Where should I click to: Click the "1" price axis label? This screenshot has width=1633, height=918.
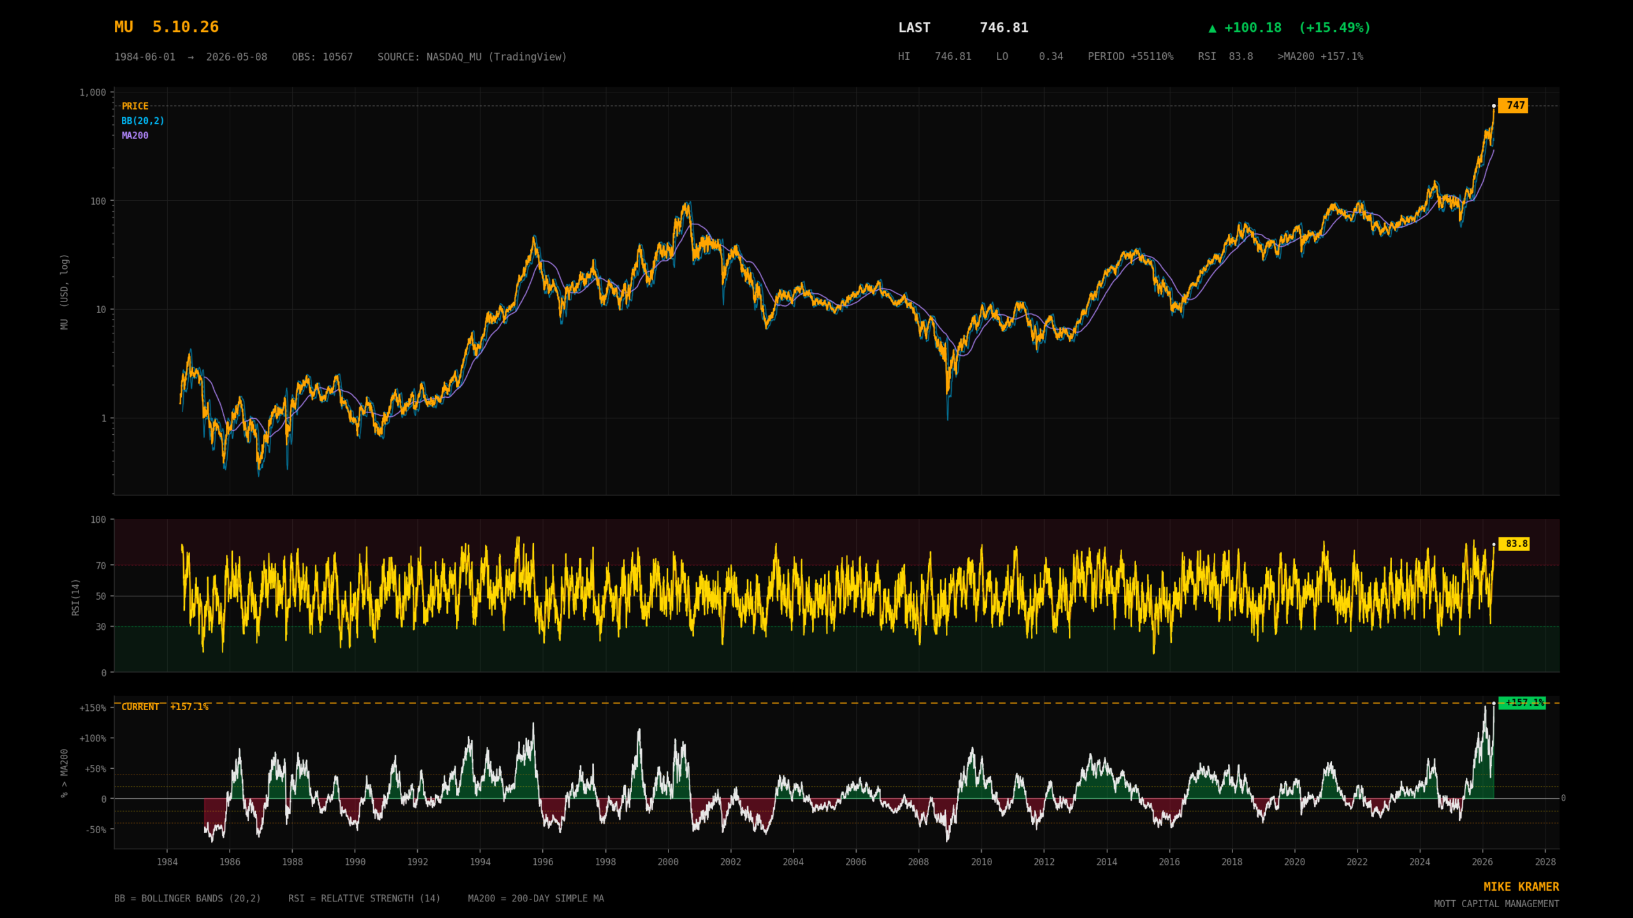coord(103,418)
